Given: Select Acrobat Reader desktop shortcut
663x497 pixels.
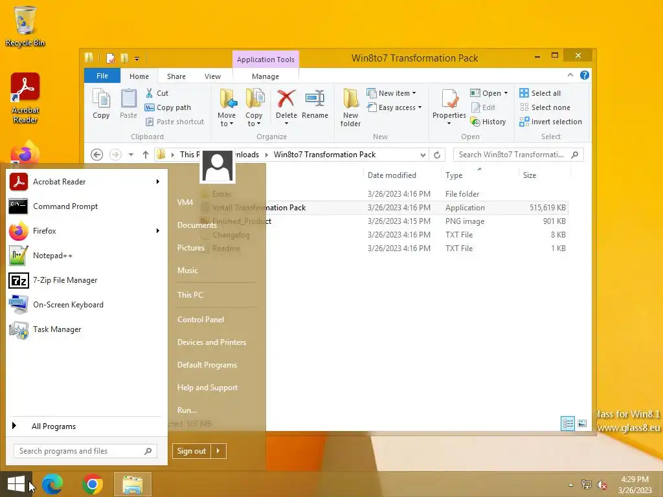Looking at the screenshot, I should tap(25, 98).
